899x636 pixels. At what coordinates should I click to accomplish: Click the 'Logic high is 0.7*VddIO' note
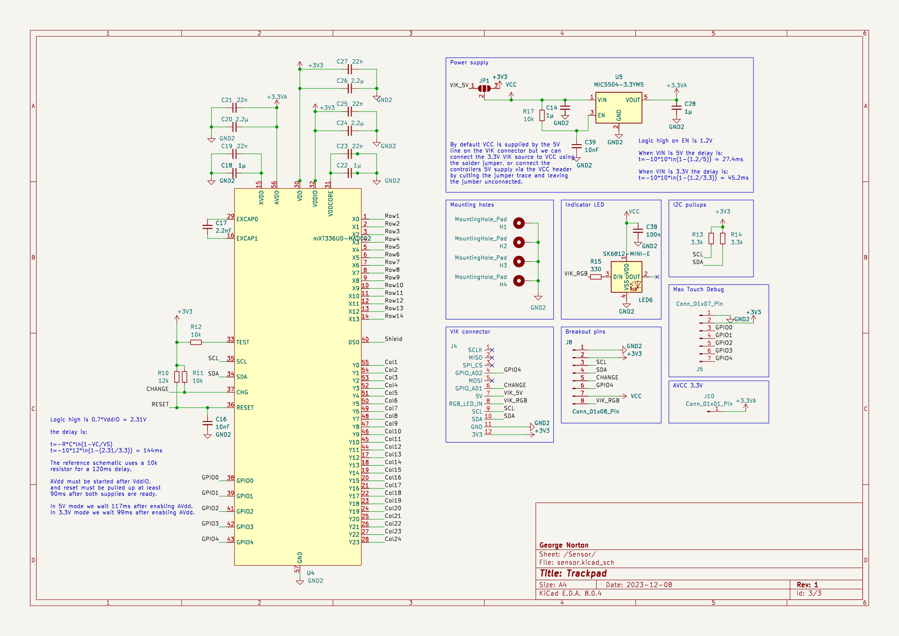coord(98,420)
